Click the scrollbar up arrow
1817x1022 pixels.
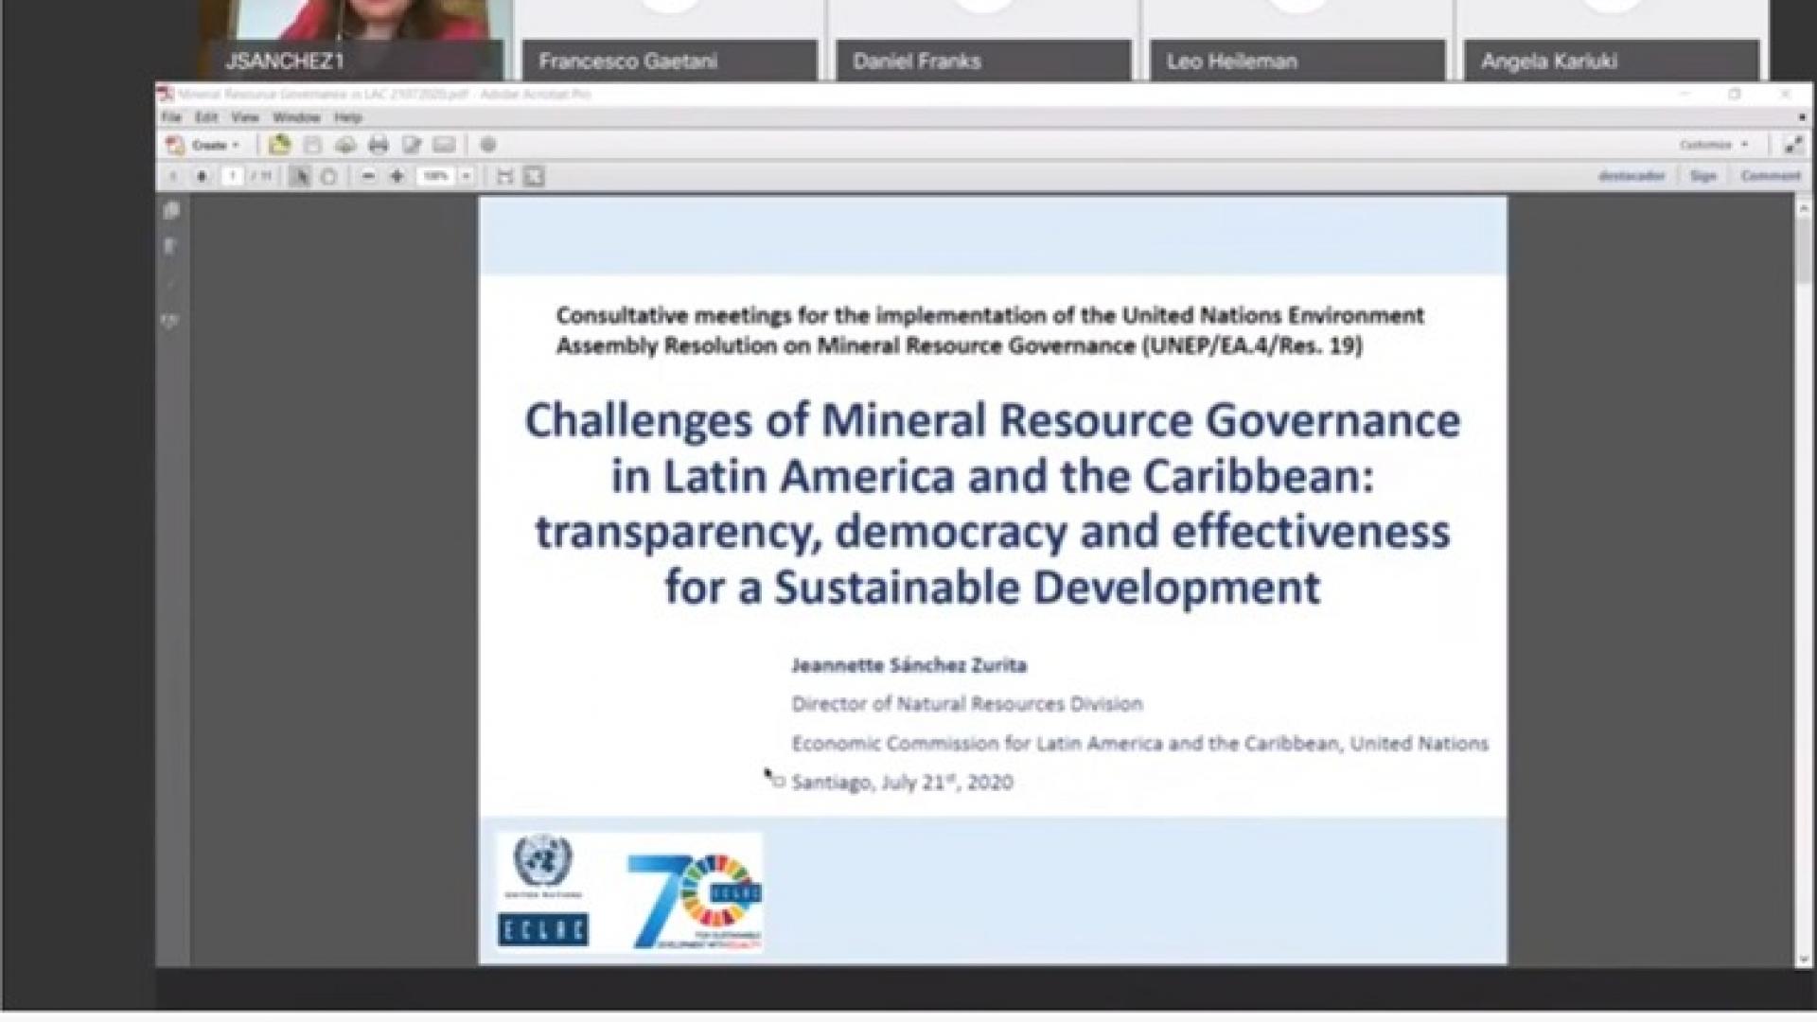tap(1804, 208)
